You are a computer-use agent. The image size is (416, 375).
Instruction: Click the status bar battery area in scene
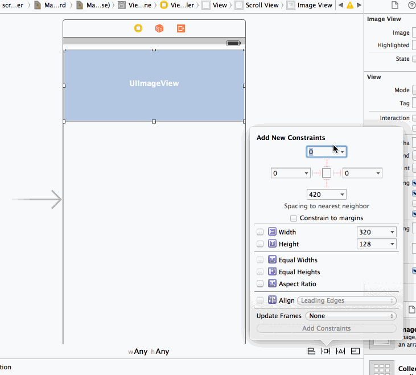point(233,43)
